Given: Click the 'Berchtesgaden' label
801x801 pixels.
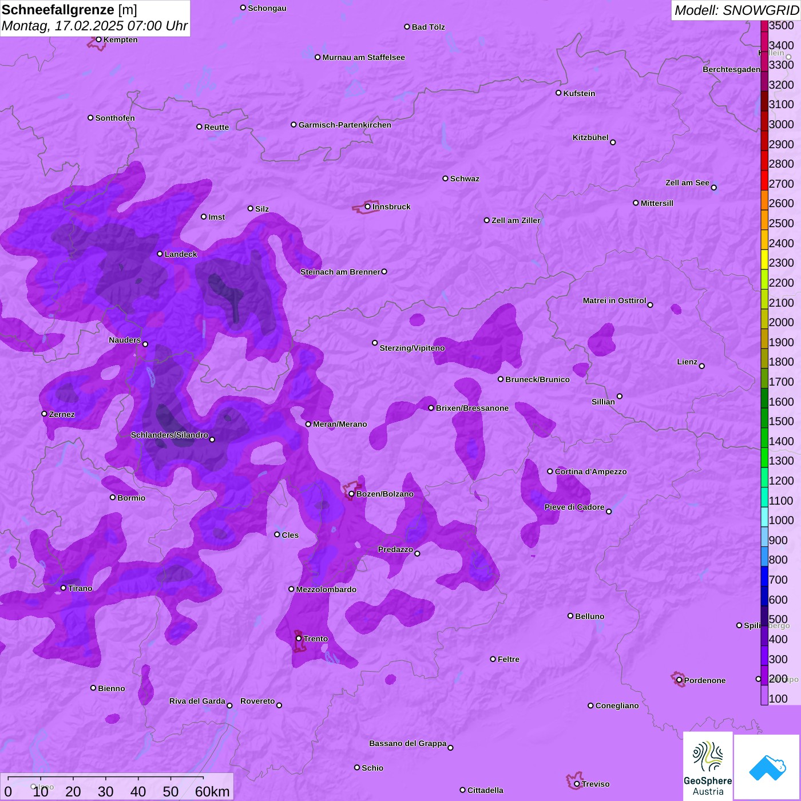Looking at the screenshot, I should [732, 69].
